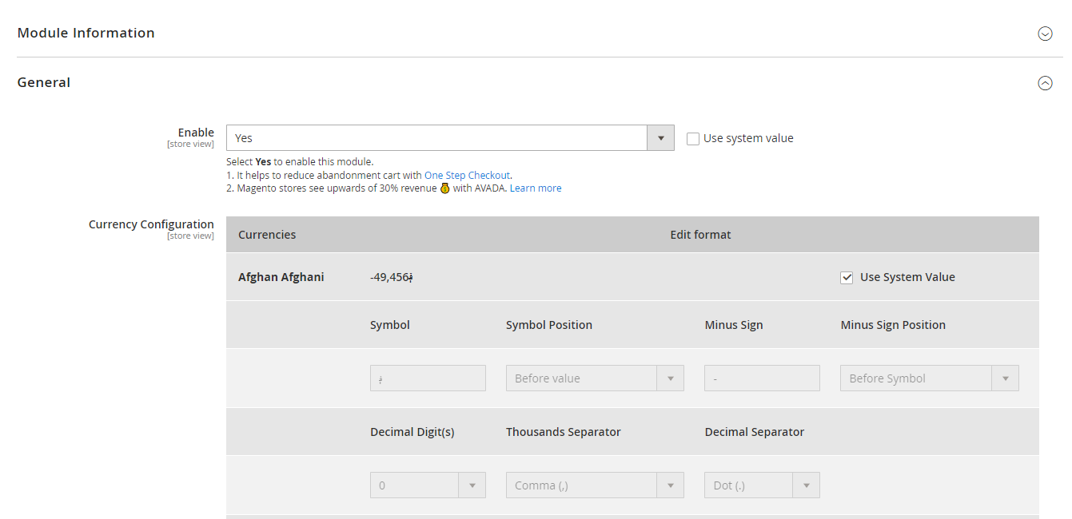Collapse the General section chevron
Viewport: 1072px width, 519px height.
point(1044,83)
